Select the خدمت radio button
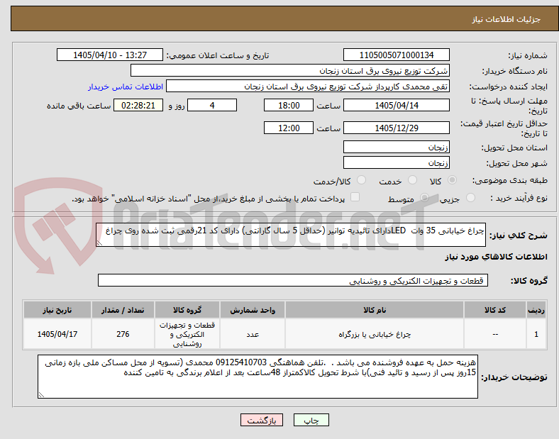 coord(412,180)
